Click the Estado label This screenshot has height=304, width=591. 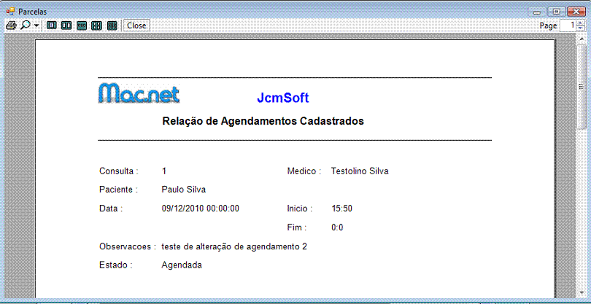click(116, 265)
